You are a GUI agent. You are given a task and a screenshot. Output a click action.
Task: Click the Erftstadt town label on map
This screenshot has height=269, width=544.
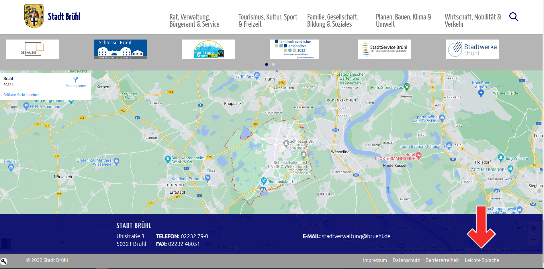[177, 192]
